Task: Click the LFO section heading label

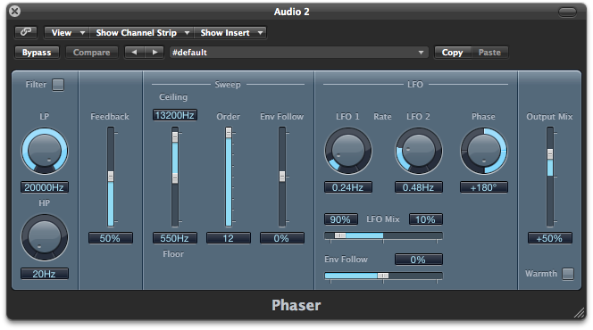Action: coord(415,85)
